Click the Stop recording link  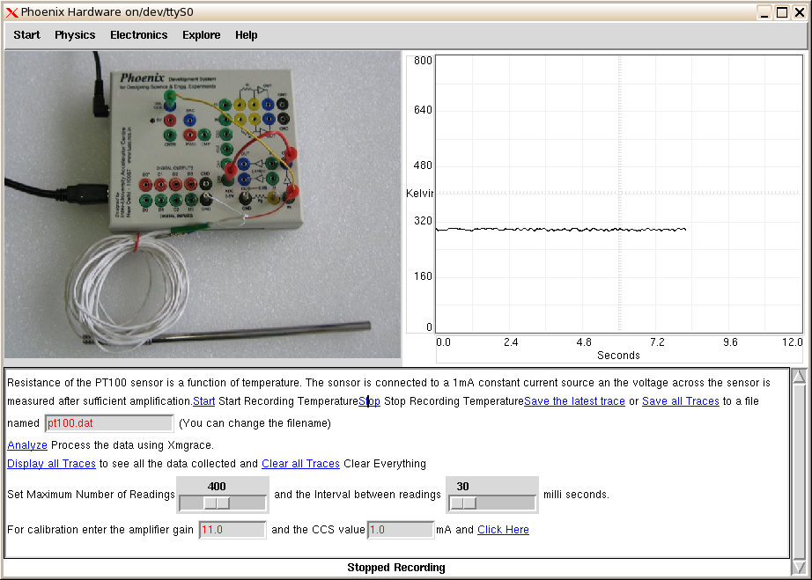(x=369, y=401)
